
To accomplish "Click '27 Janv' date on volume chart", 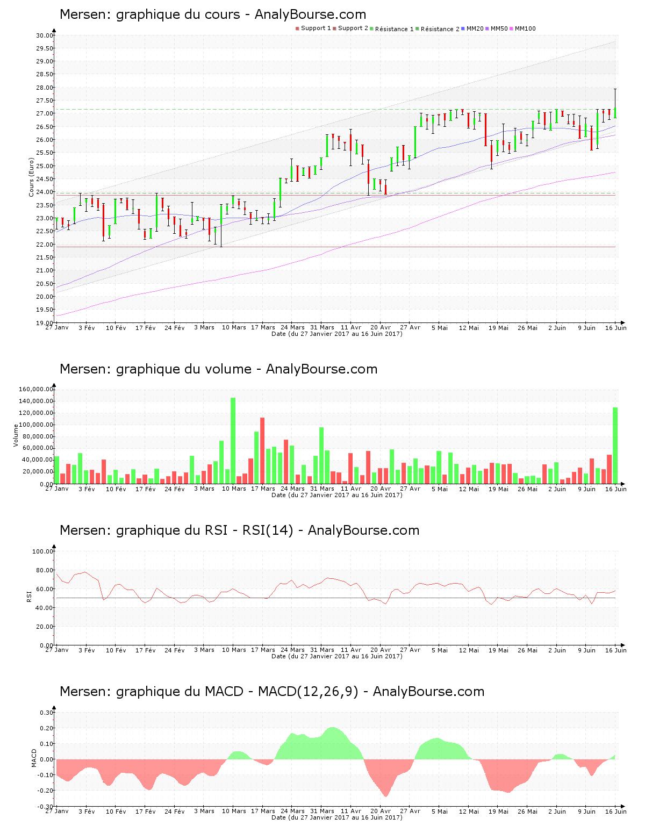I will 57,489.
